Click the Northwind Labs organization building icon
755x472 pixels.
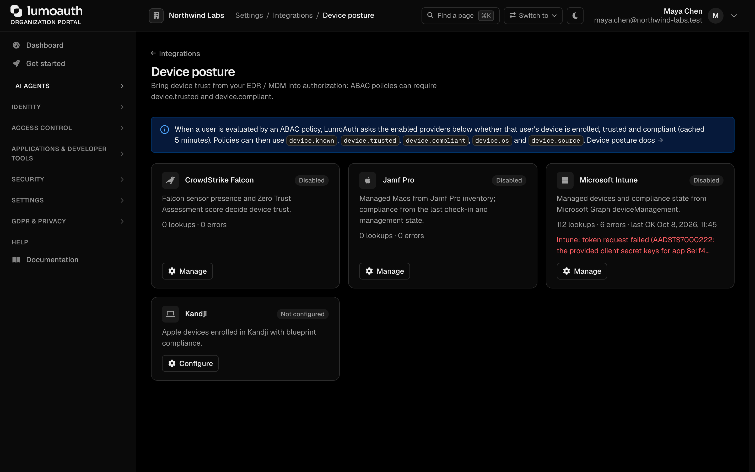coord(156,15)
